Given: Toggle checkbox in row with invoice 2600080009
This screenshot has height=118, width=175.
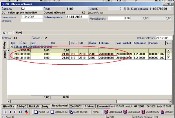Looking at the screenshot, I should click(169, 54).
